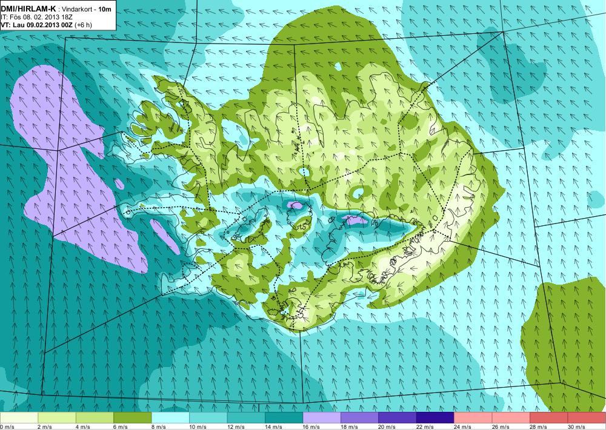Click the '14 m/s' legend label

[x=274, y=427]
